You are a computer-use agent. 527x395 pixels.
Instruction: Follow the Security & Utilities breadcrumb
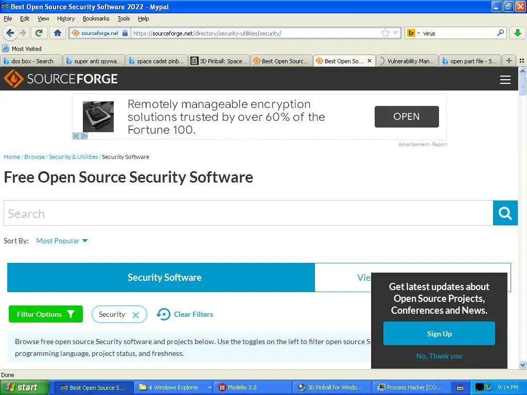pyautogui.click(x=73, y=157)
